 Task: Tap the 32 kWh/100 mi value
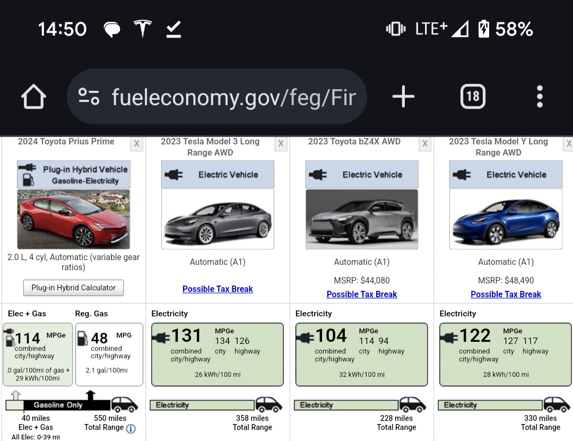pos(362,375)
